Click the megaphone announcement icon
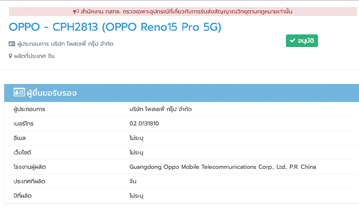Viewport: 359px width, 212px height. pos(76,11)
